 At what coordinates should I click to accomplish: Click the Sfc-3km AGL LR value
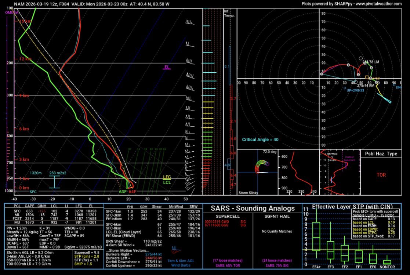30,253
